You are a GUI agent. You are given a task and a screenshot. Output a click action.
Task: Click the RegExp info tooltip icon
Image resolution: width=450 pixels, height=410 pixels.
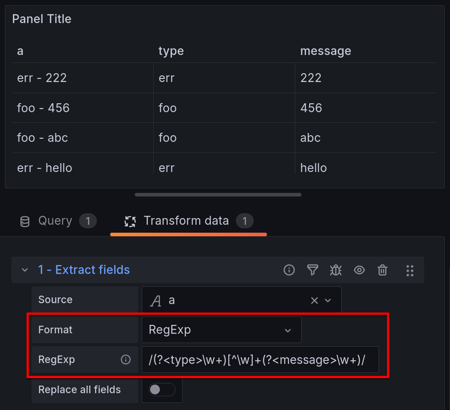point(126,360)
